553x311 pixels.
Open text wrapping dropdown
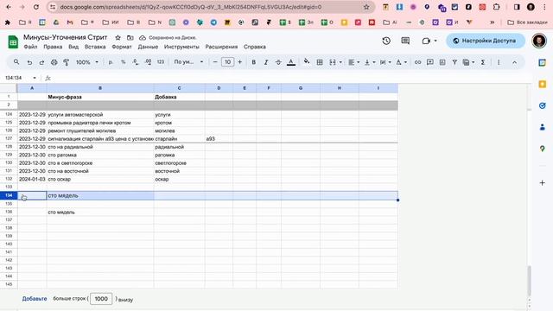385,62
